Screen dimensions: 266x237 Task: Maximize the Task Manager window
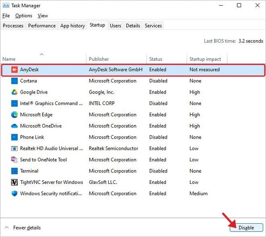click(239, 5)
